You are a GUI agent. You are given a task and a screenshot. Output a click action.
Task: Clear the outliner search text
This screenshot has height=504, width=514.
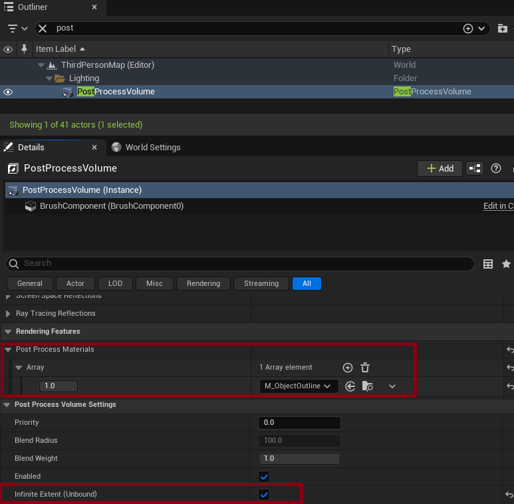[x=43, y=29]
